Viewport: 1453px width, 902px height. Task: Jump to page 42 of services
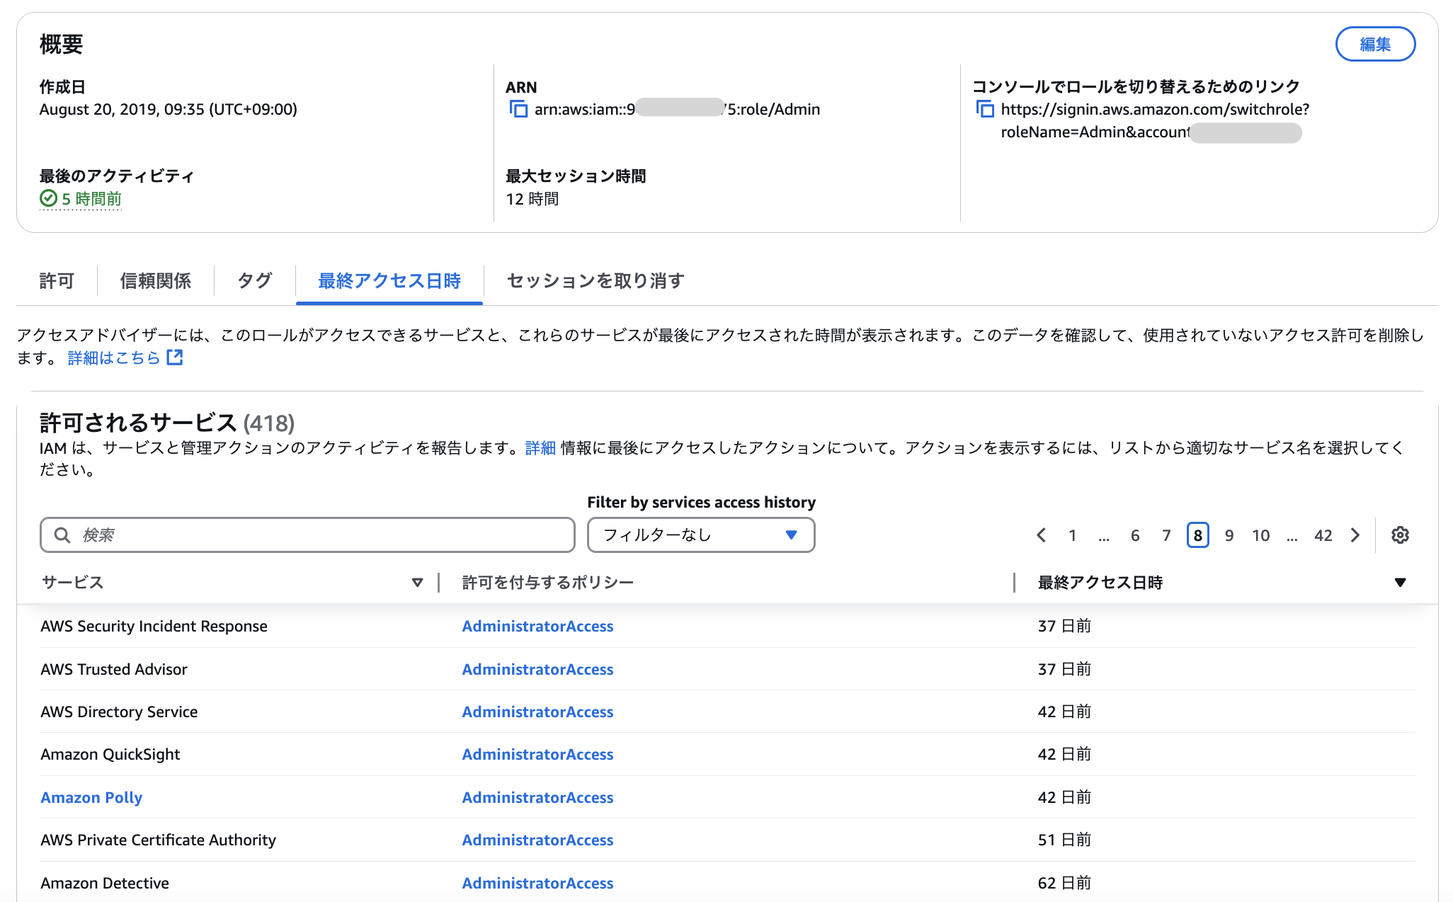1323,535
